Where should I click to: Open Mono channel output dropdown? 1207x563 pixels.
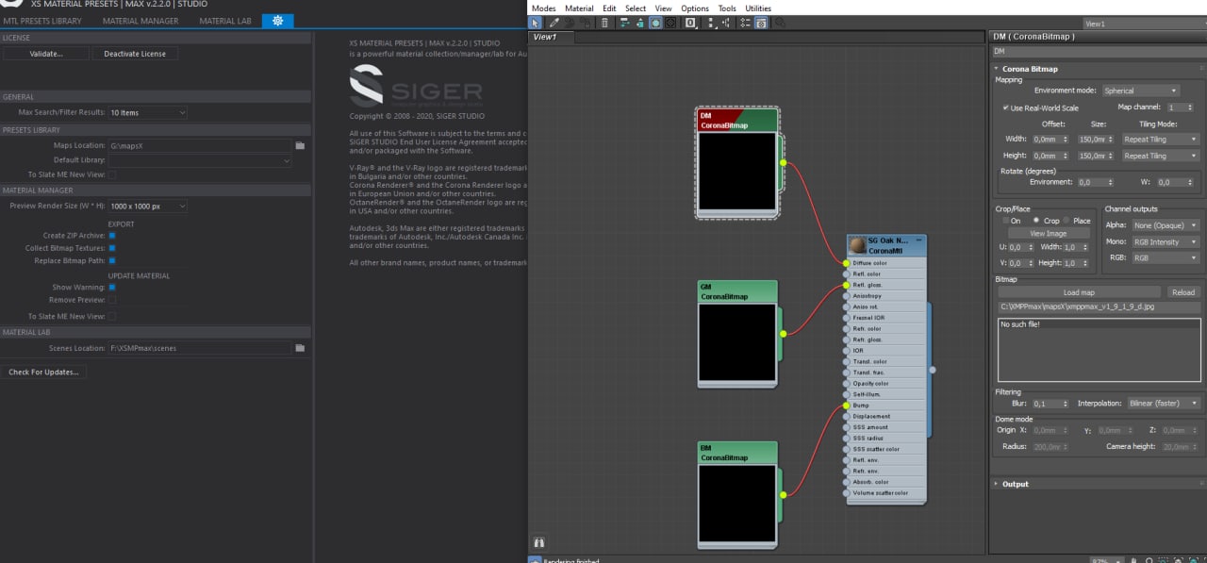1166,241
